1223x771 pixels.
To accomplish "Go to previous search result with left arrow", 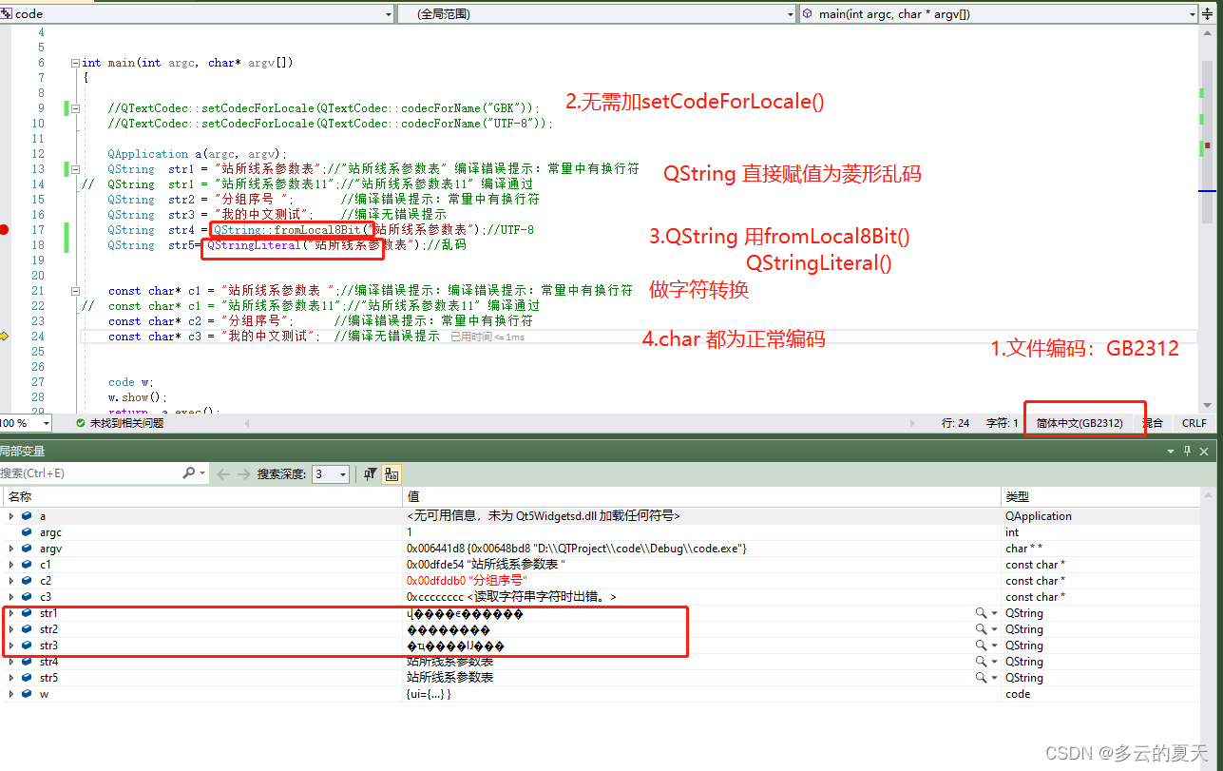I will [222, 473].
